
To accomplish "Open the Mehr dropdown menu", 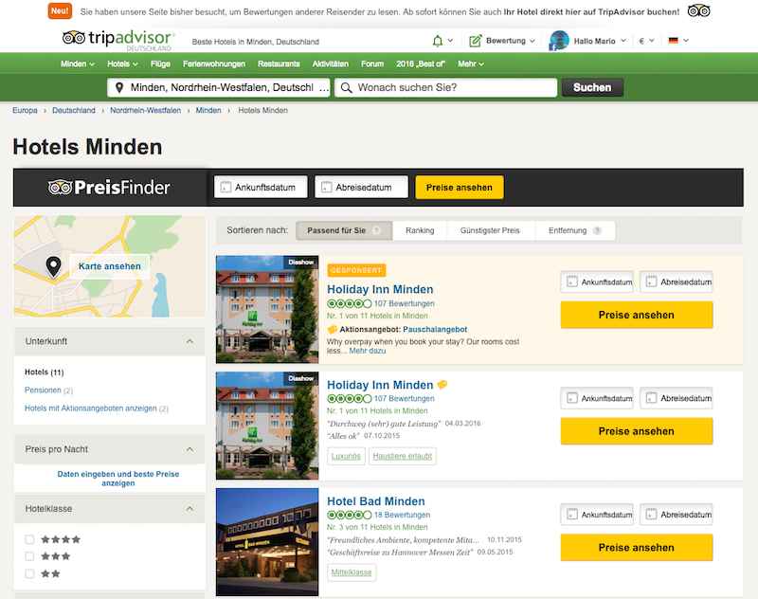I will [x=470, y=64].
